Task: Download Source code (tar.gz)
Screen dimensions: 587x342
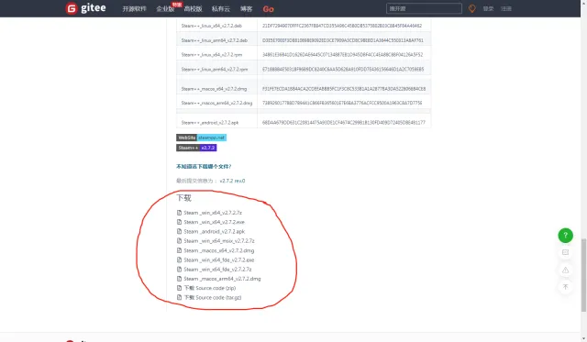Action: point(213,297)
